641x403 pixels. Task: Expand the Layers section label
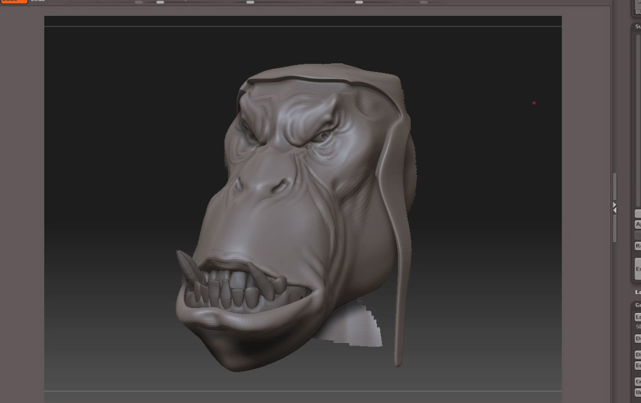coord(637,292)
